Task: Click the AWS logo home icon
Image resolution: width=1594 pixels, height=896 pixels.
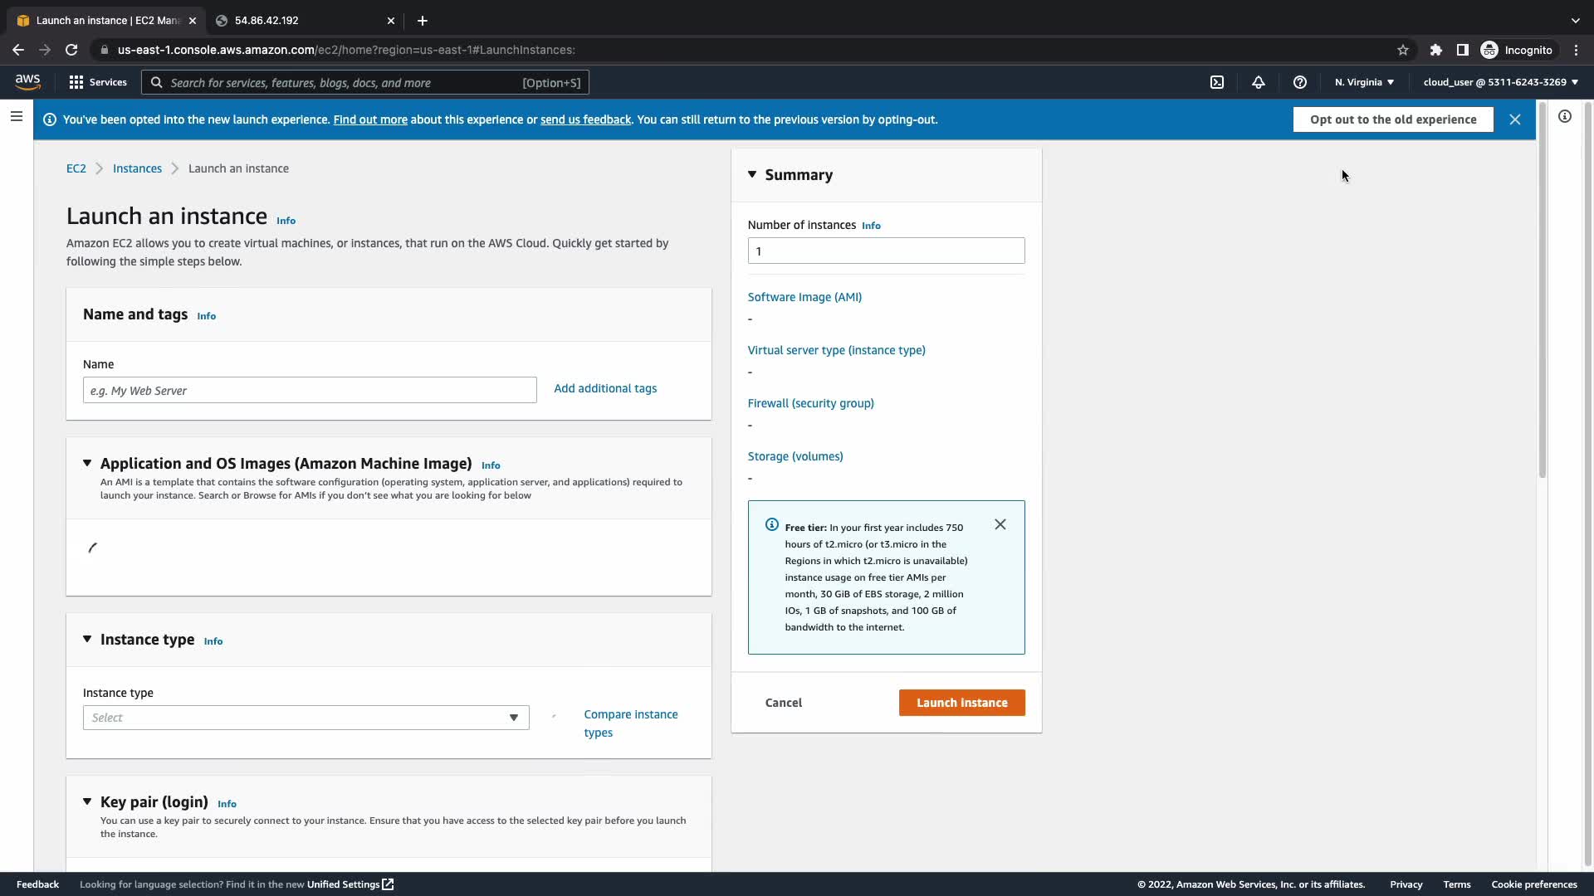Action: [27, 81]
